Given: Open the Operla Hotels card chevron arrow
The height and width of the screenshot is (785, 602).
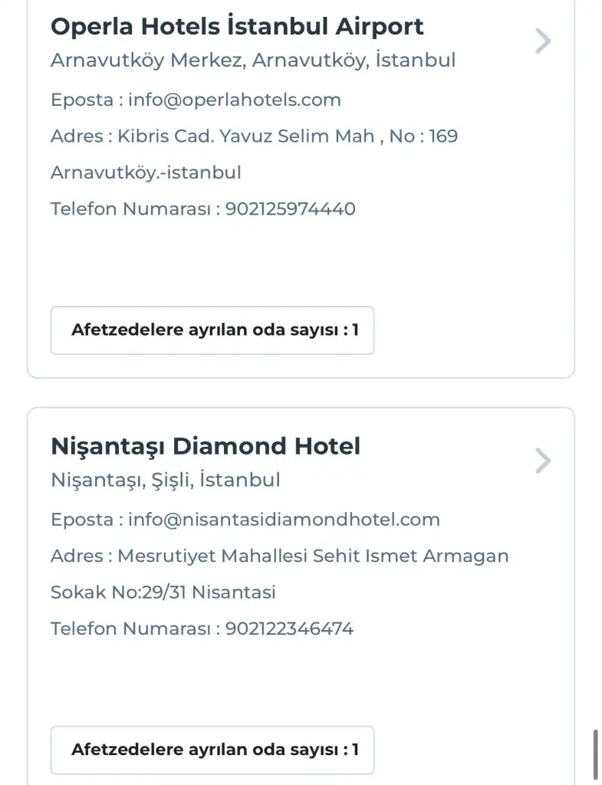Looking at the screenshot, I should [543, 41].
